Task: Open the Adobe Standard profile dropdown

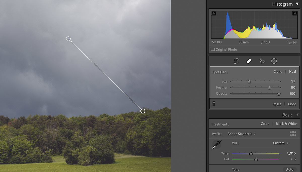Action: tap(241, 134)
